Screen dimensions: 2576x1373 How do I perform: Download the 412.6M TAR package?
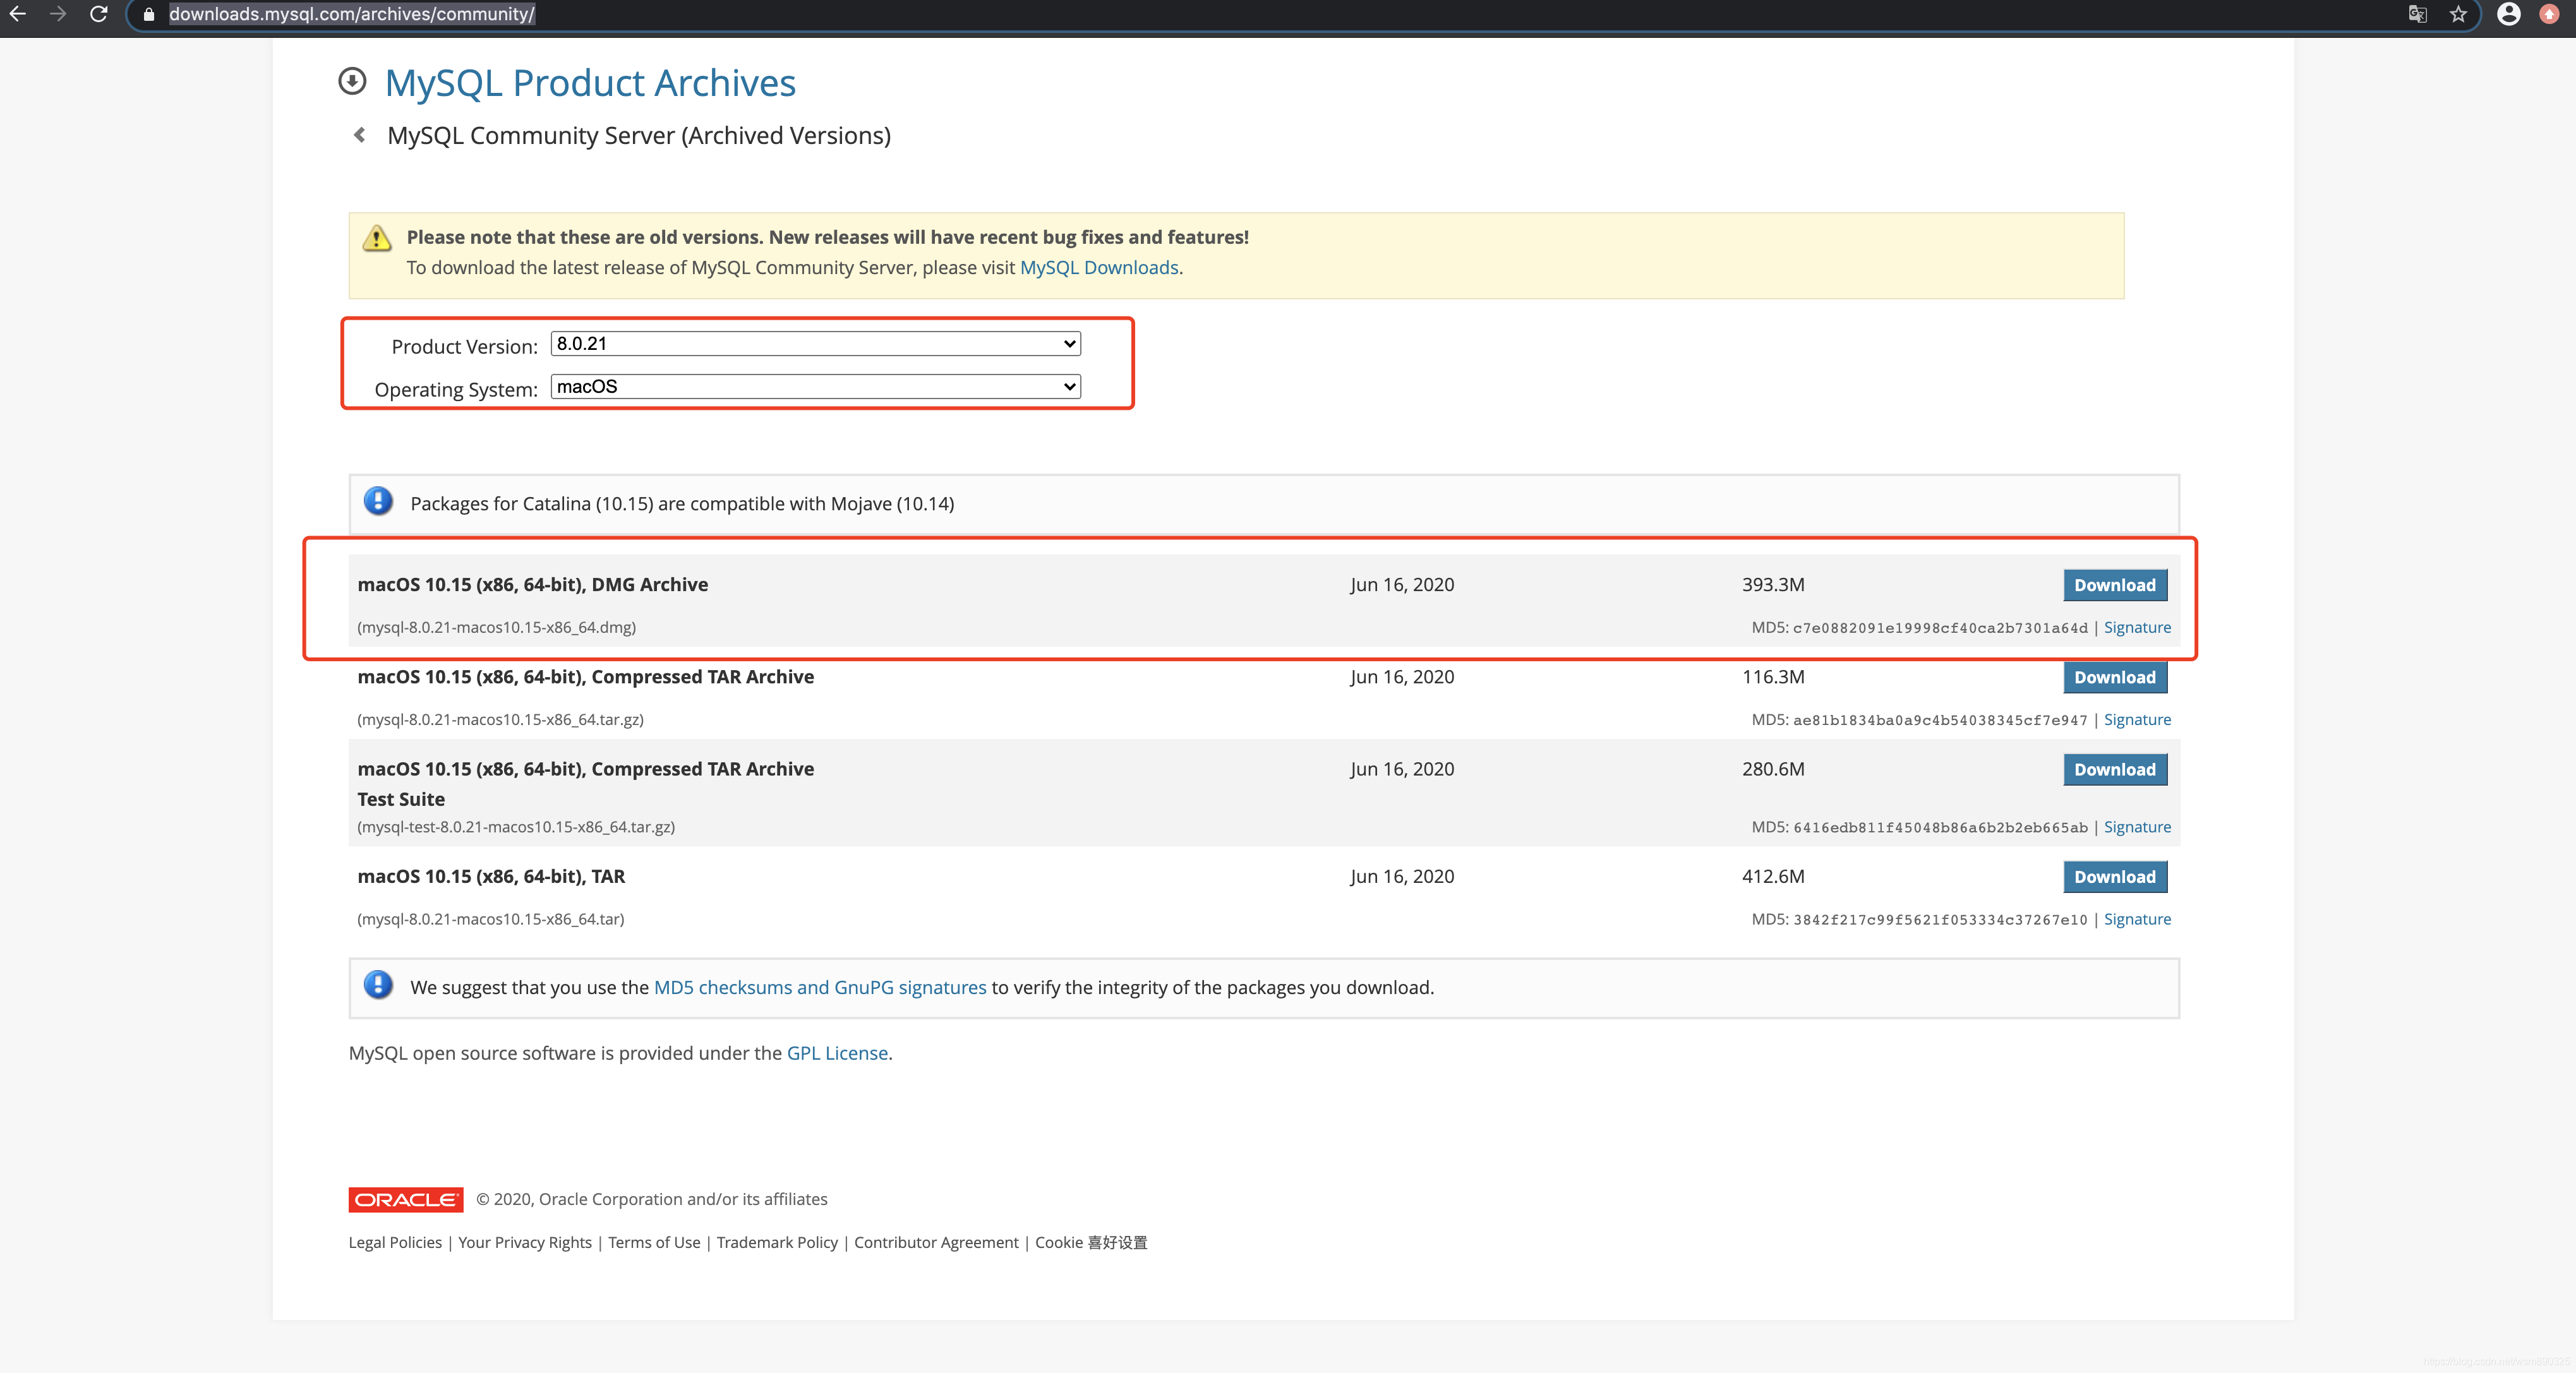pos(2114,877)
